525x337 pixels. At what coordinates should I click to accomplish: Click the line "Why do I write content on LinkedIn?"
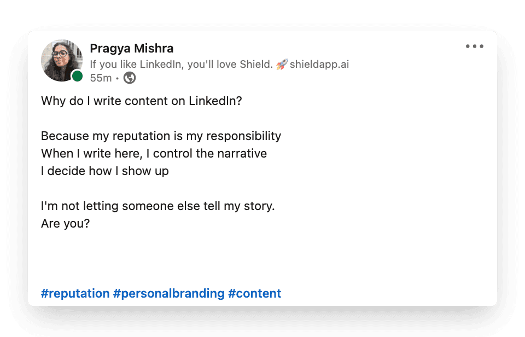pos(141,101)
